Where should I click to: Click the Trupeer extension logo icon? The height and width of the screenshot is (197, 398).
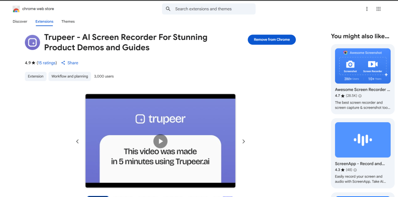[33, 42]
